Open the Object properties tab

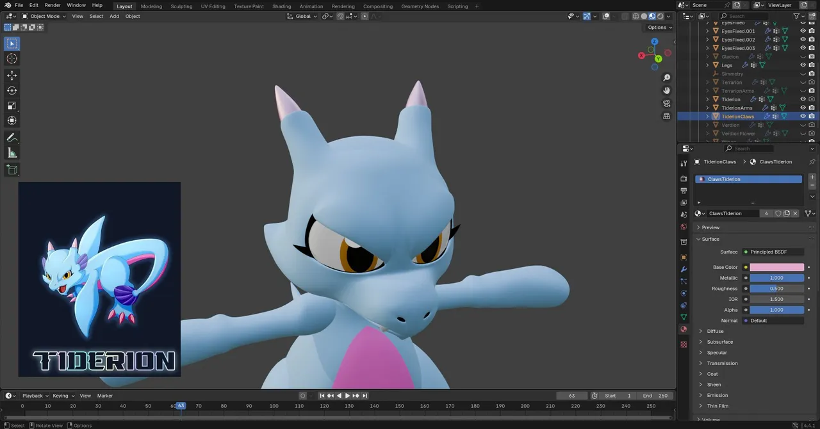pyautogui.click(x=684, y=257)
